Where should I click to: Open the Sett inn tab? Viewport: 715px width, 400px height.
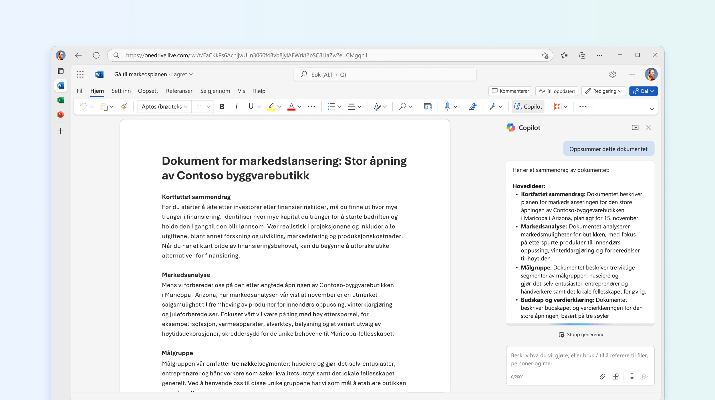pos(121,91)
